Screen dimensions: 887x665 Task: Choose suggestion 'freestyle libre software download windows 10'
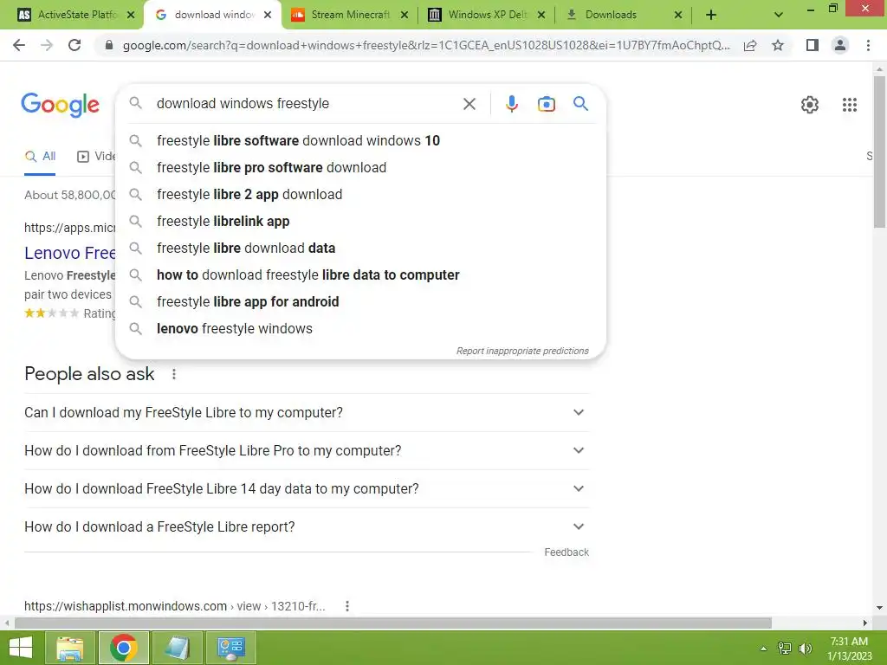coord(360,141)
